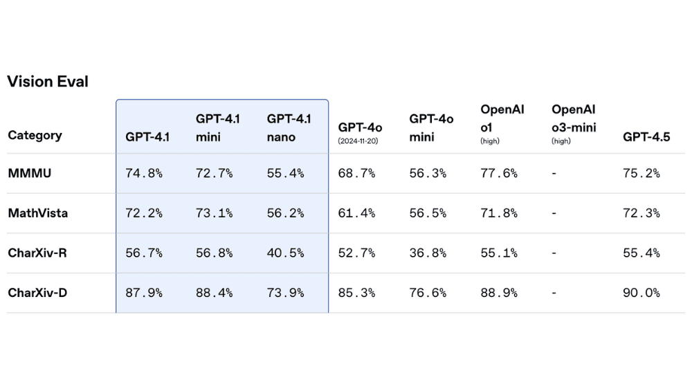This screenshot has width=692, height=389.
Task: Select the GPT-4o (2024-11-20) column header
Action: (360, 132)
